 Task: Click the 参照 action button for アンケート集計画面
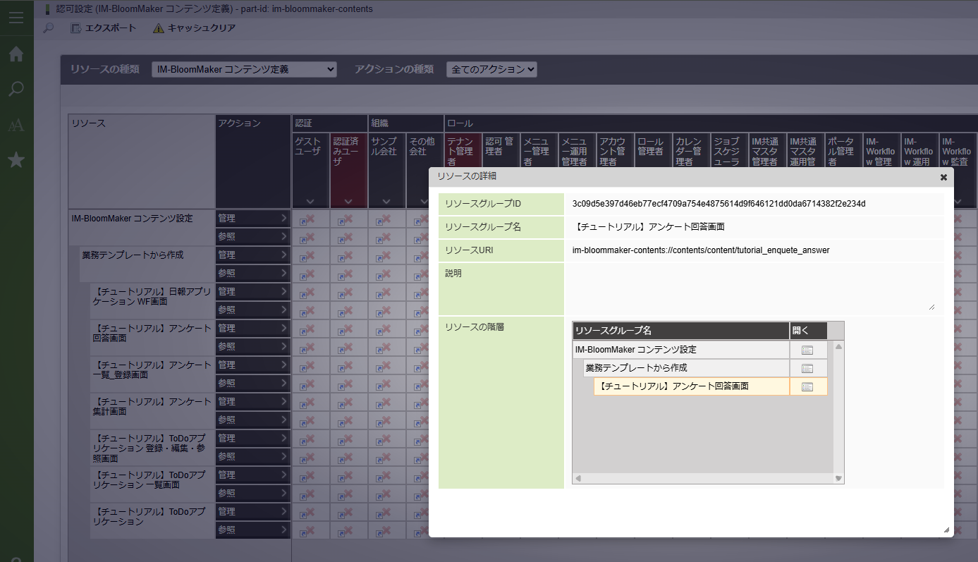pyautogui.click(x=253, y=420)
